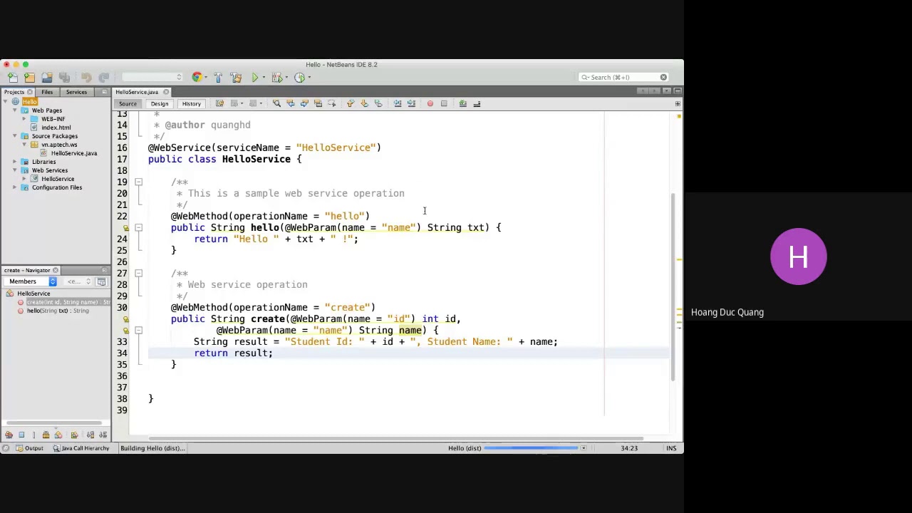Click the Stop Macro Recording square icon
This screenshot has height=513, width=912.
(443, 103)
